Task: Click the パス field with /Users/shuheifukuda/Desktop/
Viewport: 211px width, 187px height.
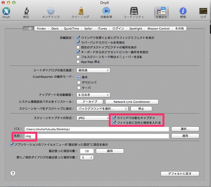Action: [97, 129]
